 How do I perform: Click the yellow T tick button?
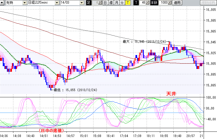coord(128,3)
